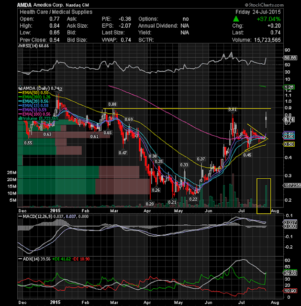Select the 0.50 yellow EMA tag on right axis
Viewport: 301px width, 306px height.
pyautogui.click(x=289, y=144)
